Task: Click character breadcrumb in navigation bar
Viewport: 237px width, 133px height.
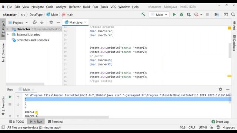Action: (10, 15)
